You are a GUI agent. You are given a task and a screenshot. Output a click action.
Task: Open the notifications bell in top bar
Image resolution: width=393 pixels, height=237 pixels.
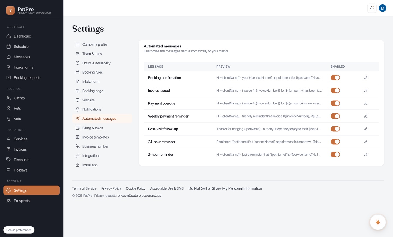pos(372,8)
